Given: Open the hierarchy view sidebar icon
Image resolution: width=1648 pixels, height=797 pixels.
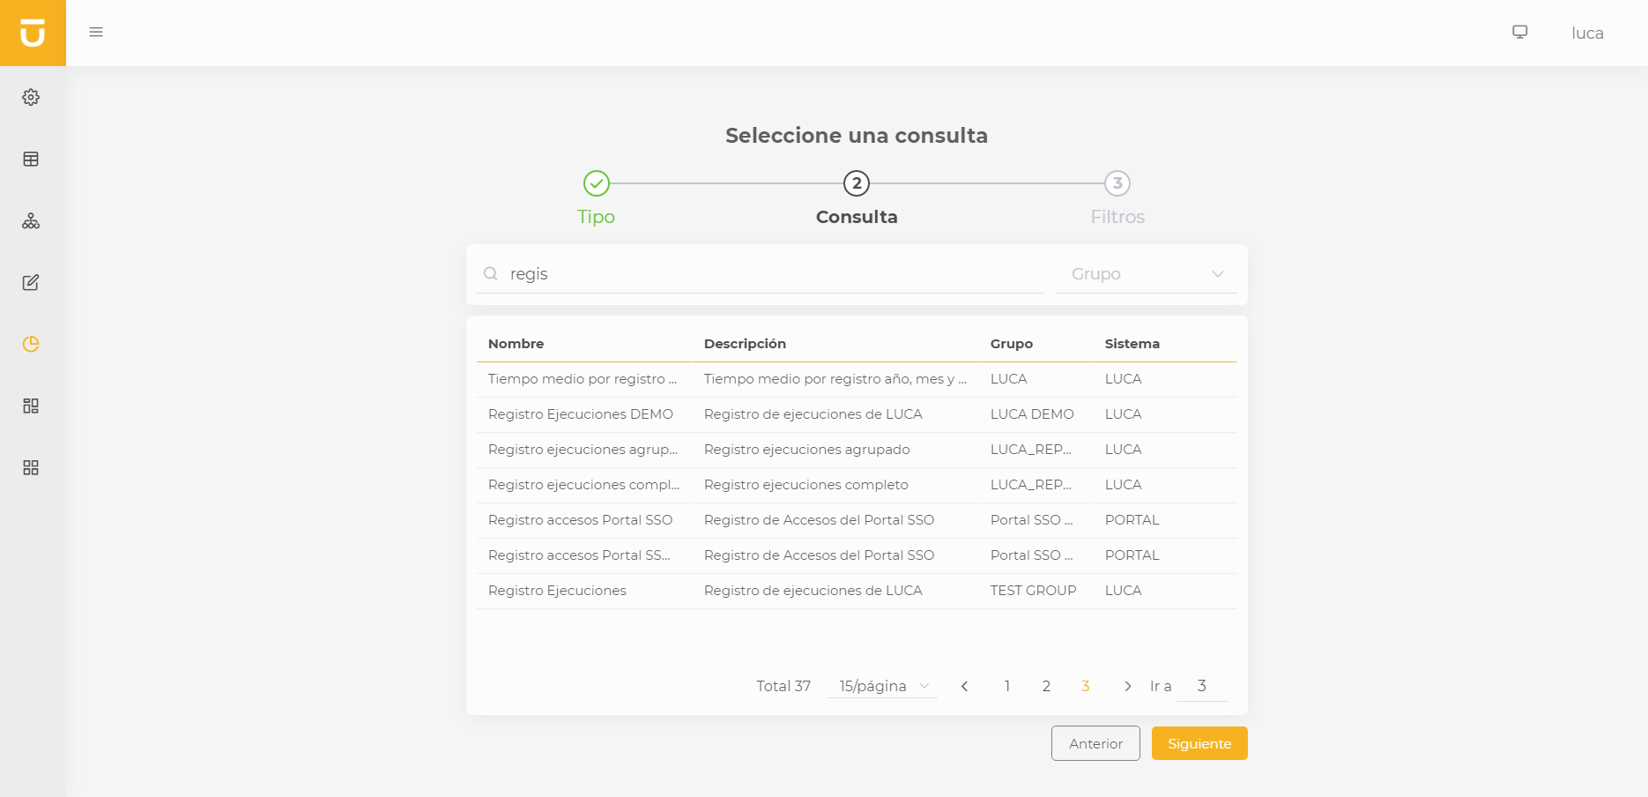Looking at the screenshot, I should (31, 221).
